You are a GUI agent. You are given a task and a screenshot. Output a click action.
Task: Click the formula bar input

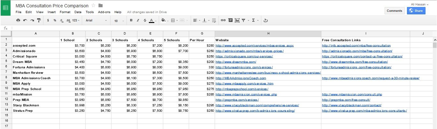[x=224, y=28]
